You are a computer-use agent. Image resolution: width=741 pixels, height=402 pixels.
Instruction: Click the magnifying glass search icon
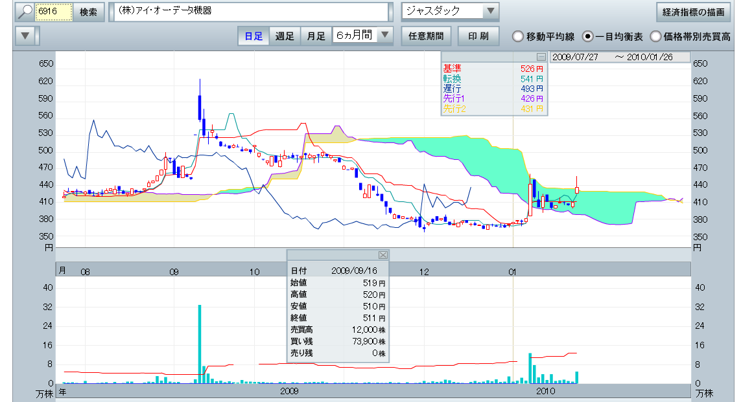click(24, 12)
